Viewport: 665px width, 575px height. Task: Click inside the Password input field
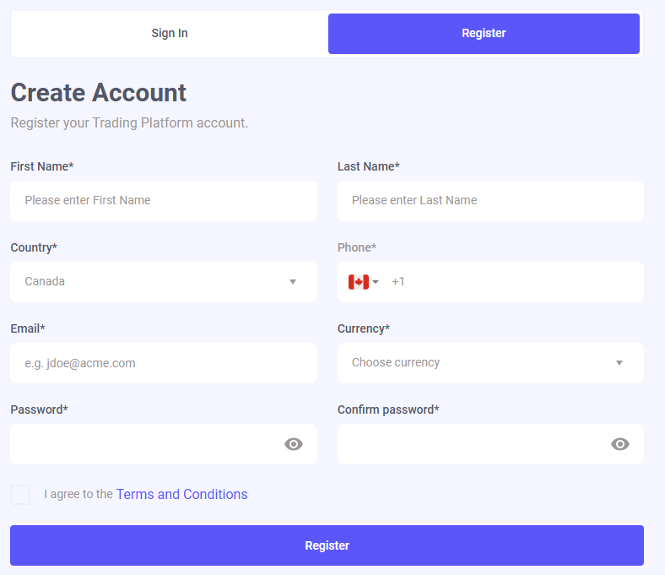[143, 444]
